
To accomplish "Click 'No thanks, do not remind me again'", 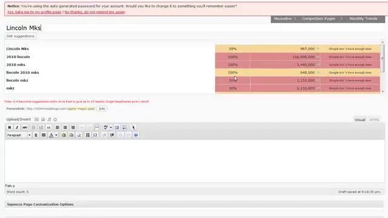I will [x=95, y=12].
